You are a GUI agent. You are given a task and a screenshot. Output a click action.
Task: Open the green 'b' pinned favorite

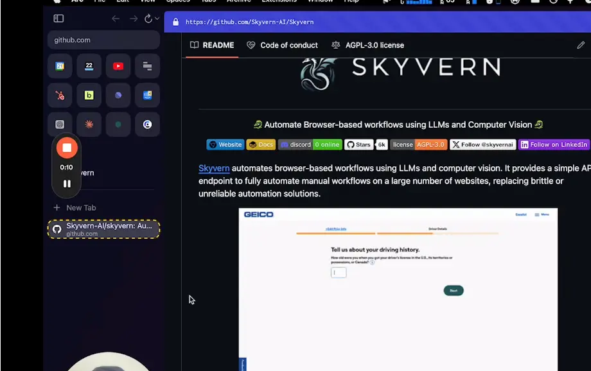(89, 96)
